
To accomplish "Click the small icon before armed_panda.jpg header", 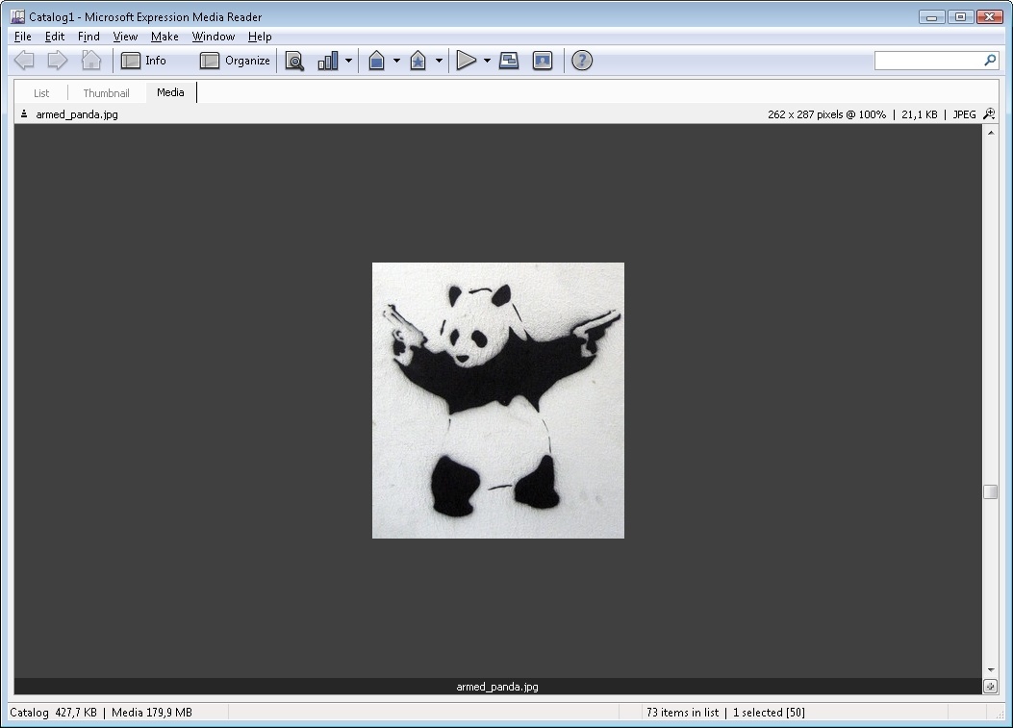I will (x=24, y=113).
